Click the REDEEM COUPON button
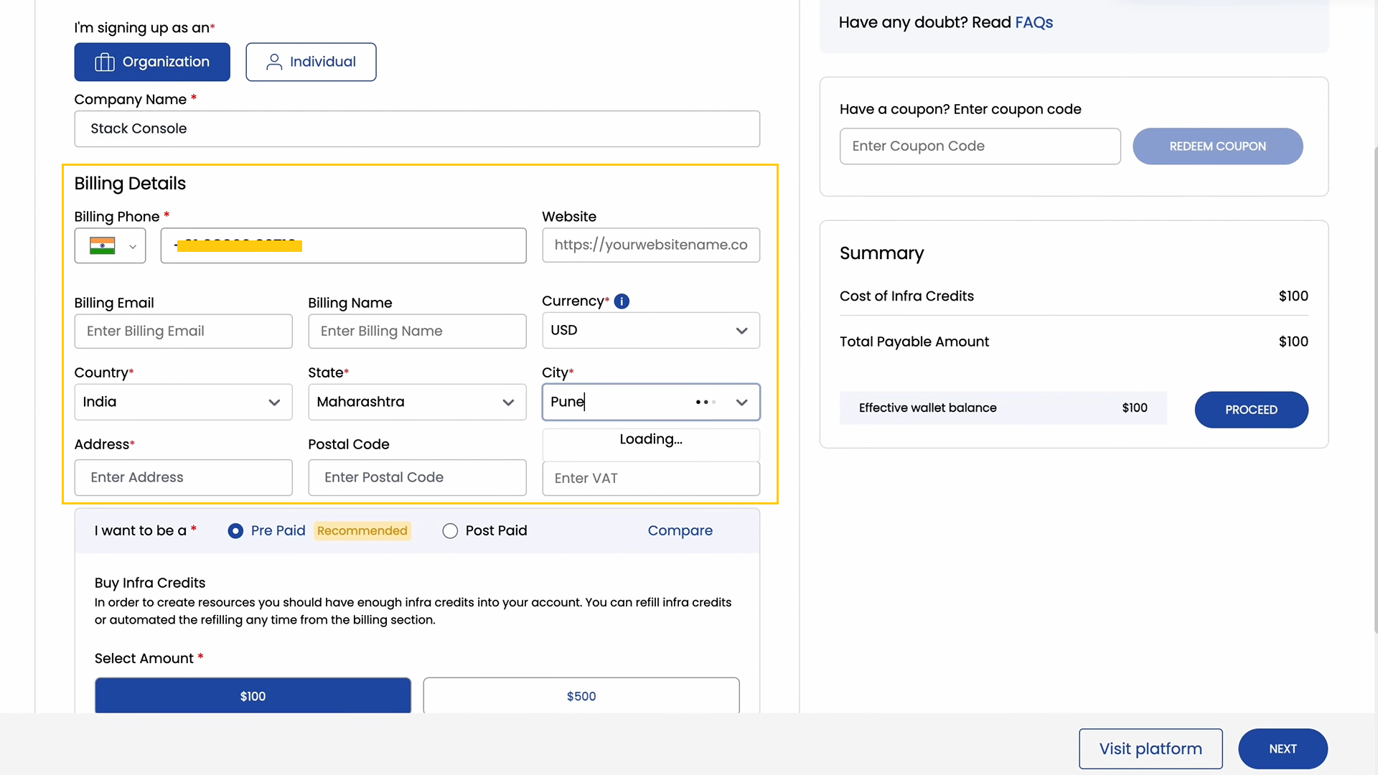 [1217, 146]
